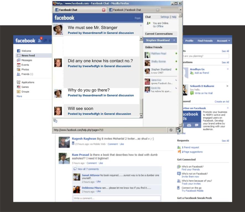
Task: Click the Go Offline link
Action: pyautogui.click(x=158, y=26)
